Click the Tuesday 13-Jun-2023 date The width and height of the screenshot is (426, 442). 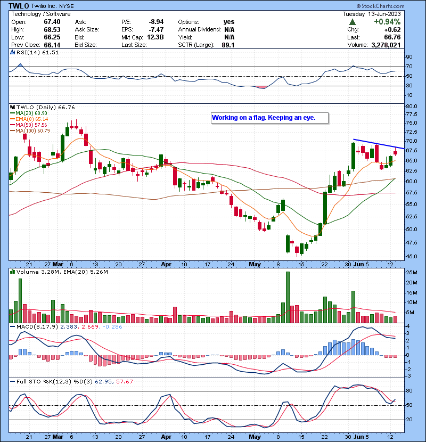pos(372,14)
